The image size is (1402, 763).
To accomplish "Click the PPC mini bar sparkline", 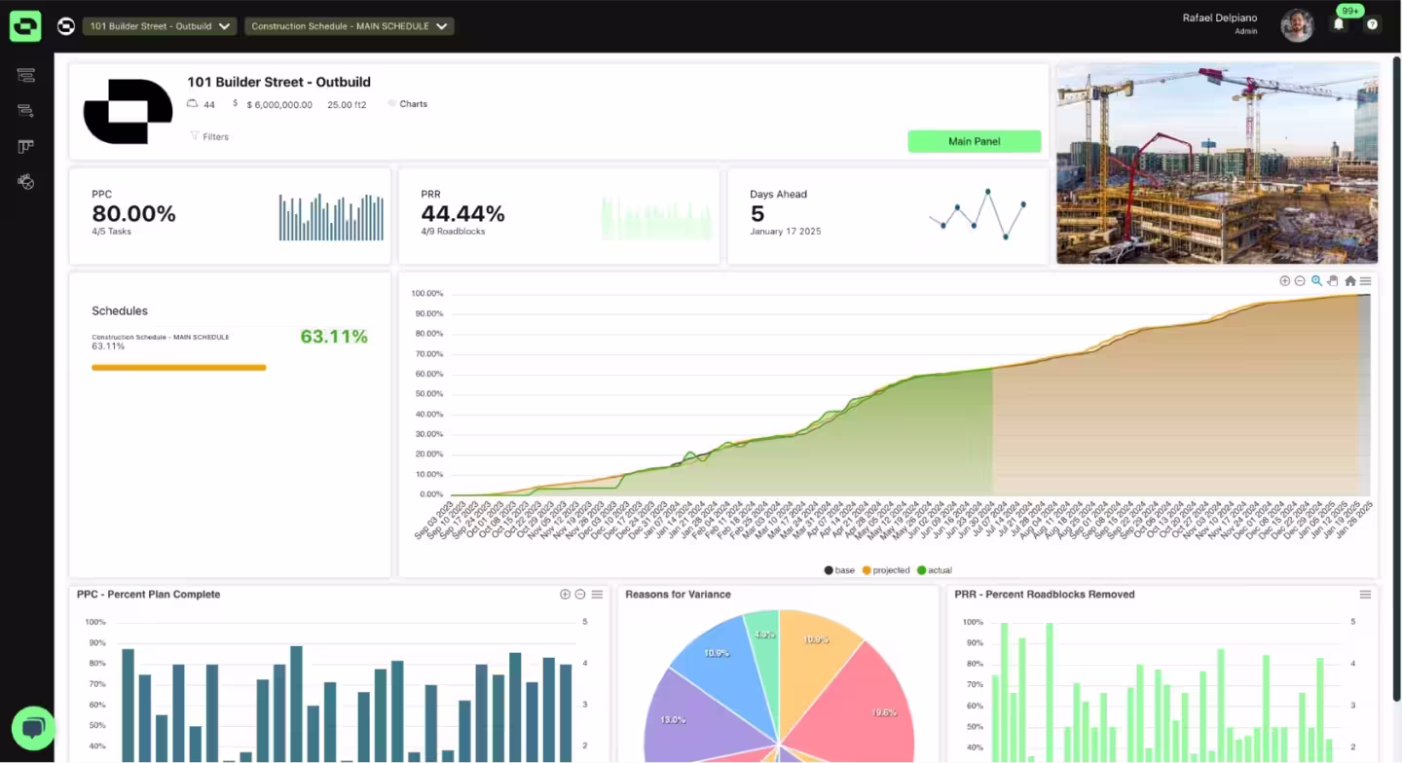I will coord(331,217).
